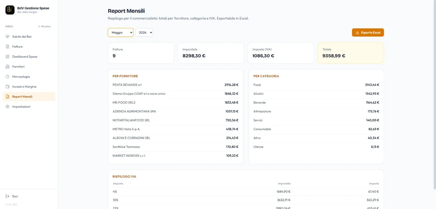
Task: Click ALBONI E CORRADINI SRL row
Action: point(175,138)
